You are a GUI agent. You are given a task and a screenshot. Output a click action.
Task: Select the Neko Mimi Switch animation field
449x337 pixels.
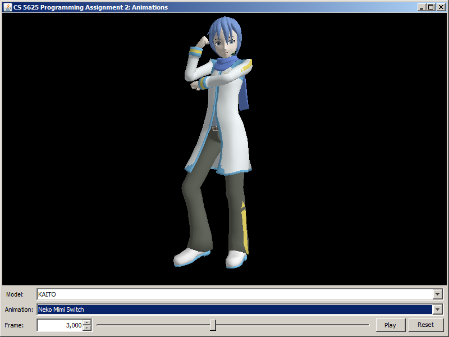click(x=235, y=309)
